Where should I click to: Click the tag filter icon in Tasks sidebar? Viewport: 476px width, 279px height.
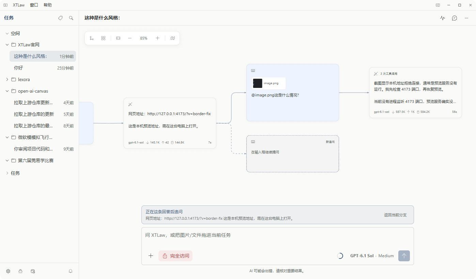(60, 18)
